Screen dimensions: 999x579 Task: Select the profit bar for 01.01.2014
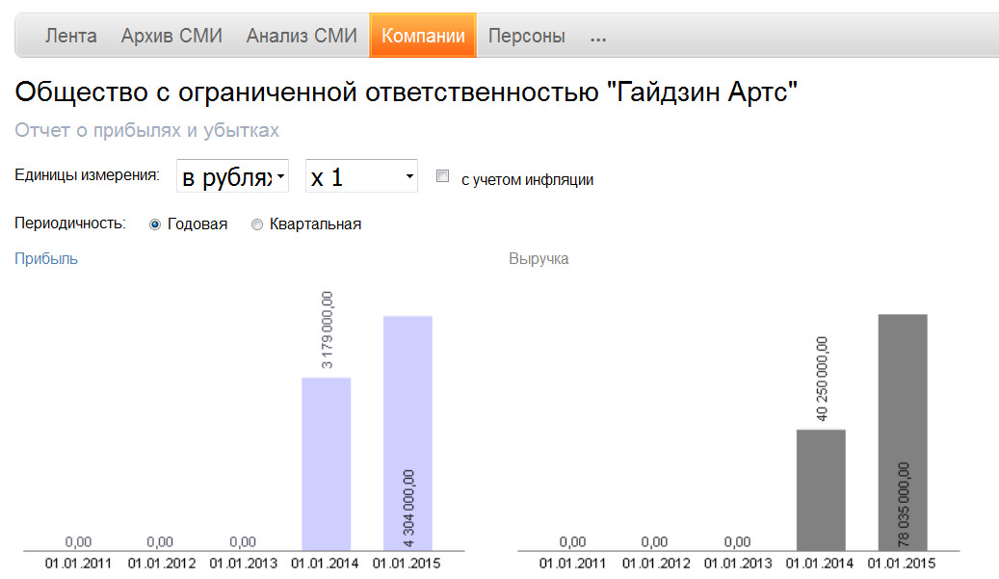(x=327, y=463)
